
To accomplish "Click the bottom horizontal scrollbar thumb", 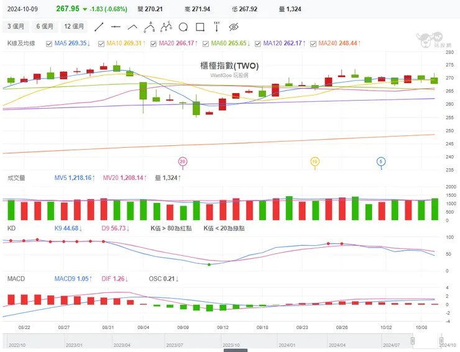I will 236,350.
